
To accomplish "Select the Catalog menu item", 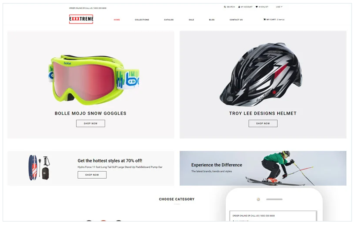I will [x=169, y=20].
